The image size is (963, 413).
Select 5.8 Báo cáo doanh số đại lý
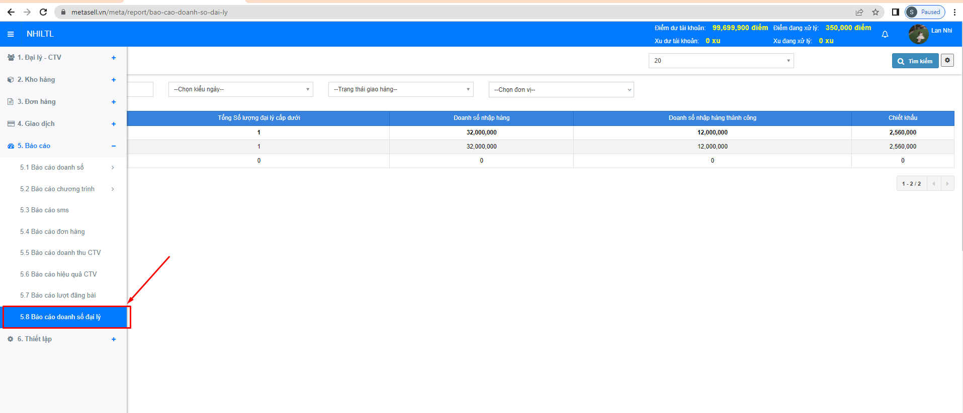pos(61,317)
